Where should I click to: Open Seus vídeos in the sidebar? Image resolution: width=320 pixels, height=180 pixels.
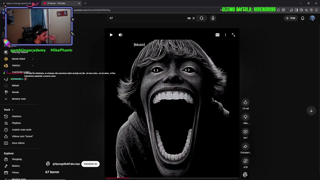[18, 143]
